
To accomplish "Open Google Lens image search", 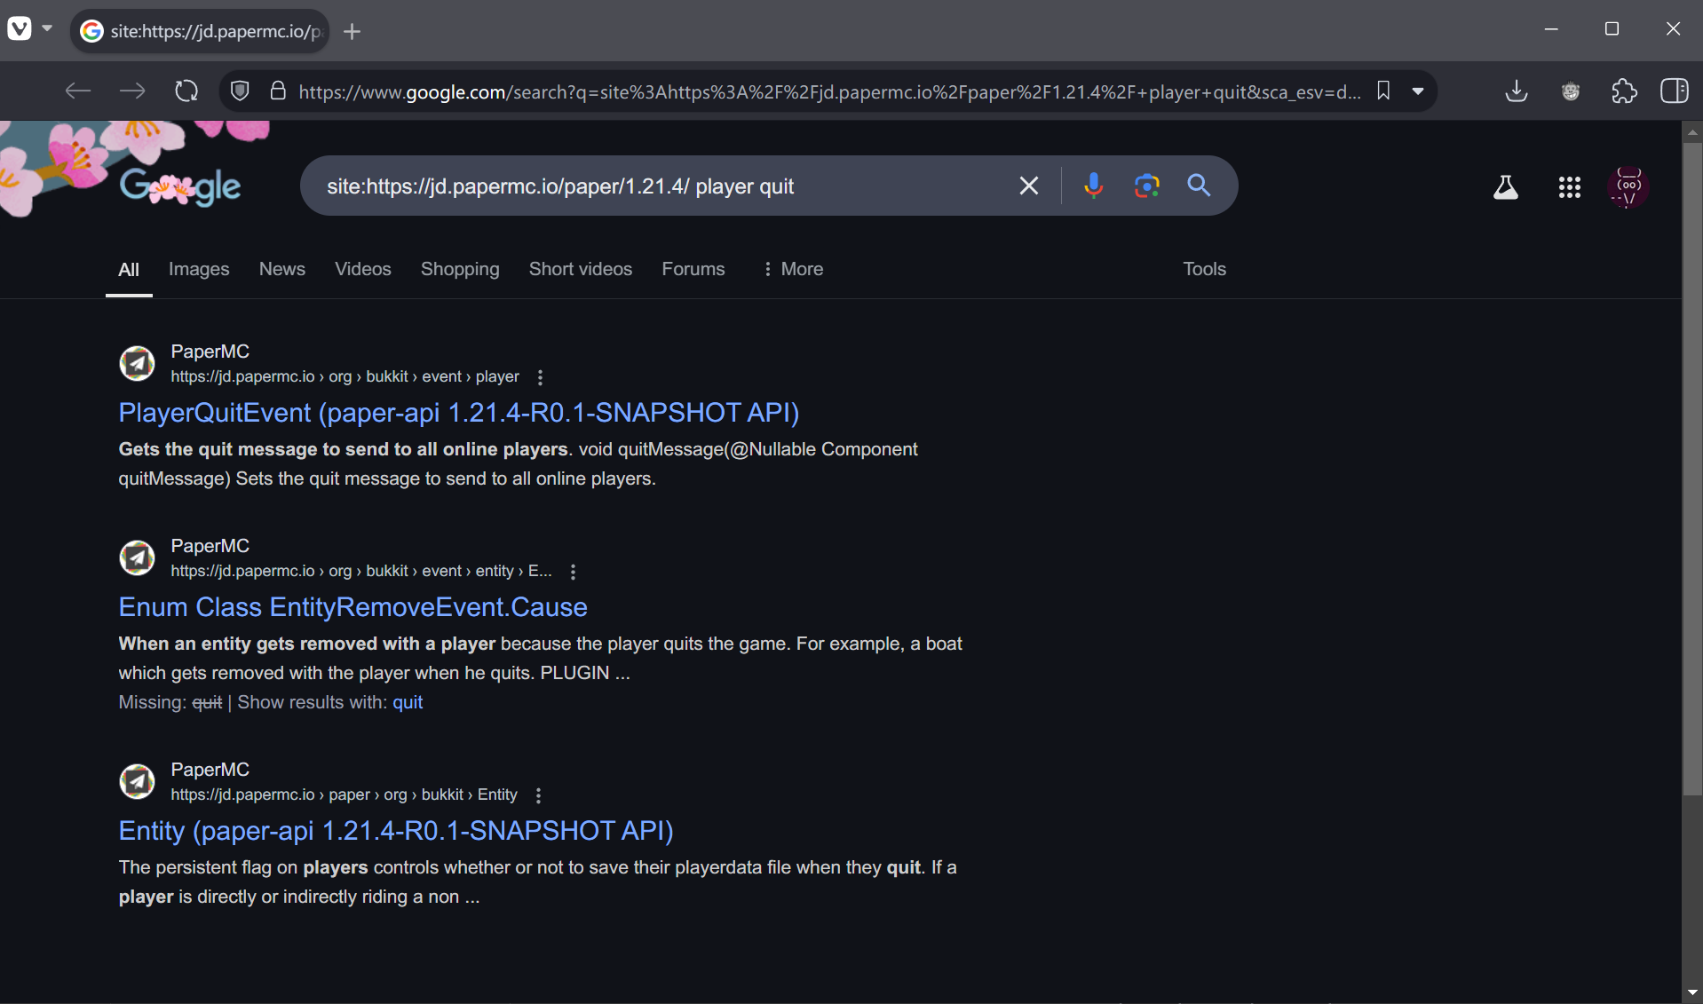I will [1146, 186].
